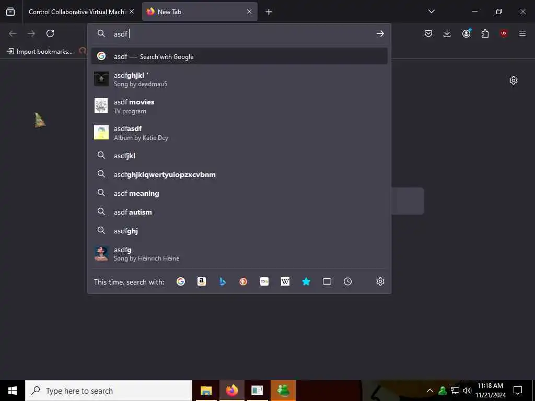Reload the current page

50,33
